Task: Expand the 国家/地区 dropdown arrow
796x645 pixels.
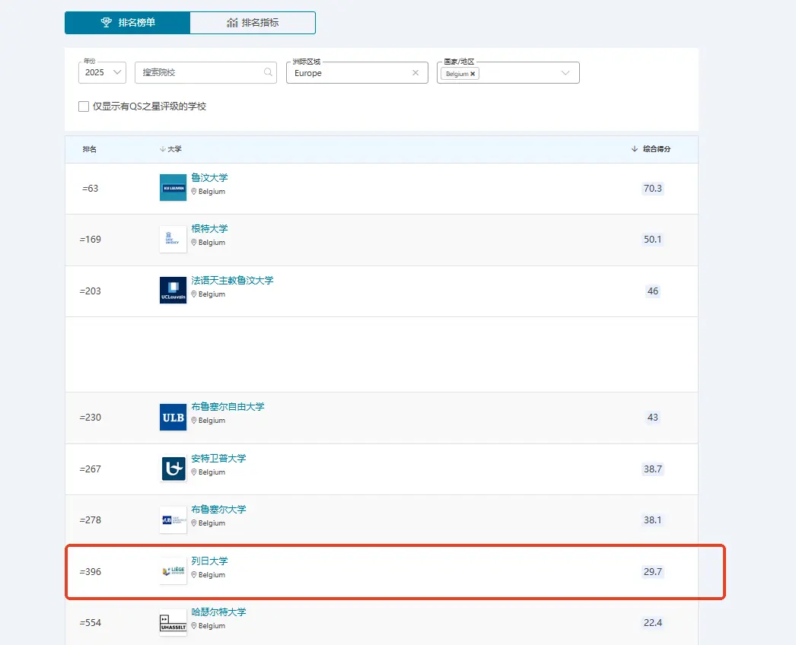Action: [x=565, y=73]
